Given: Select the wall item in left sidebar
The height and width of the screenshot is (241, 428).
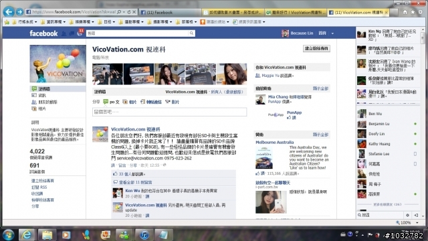Looking at the screenshot, I should click(x=58, y=89).
